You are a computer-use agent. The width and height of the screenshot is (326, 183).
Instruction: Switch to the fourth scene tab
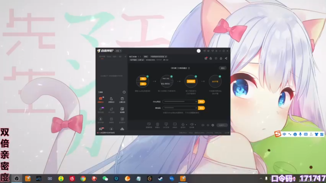pyautogui.click(x=120, y=57)
